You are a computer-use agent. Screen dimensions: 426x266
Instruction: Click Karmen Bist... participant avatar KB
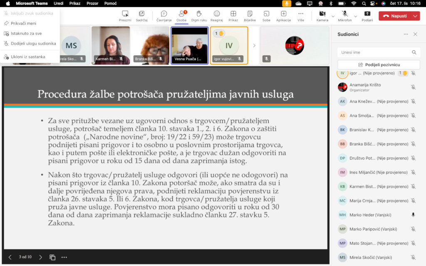(x=342, y=187)
